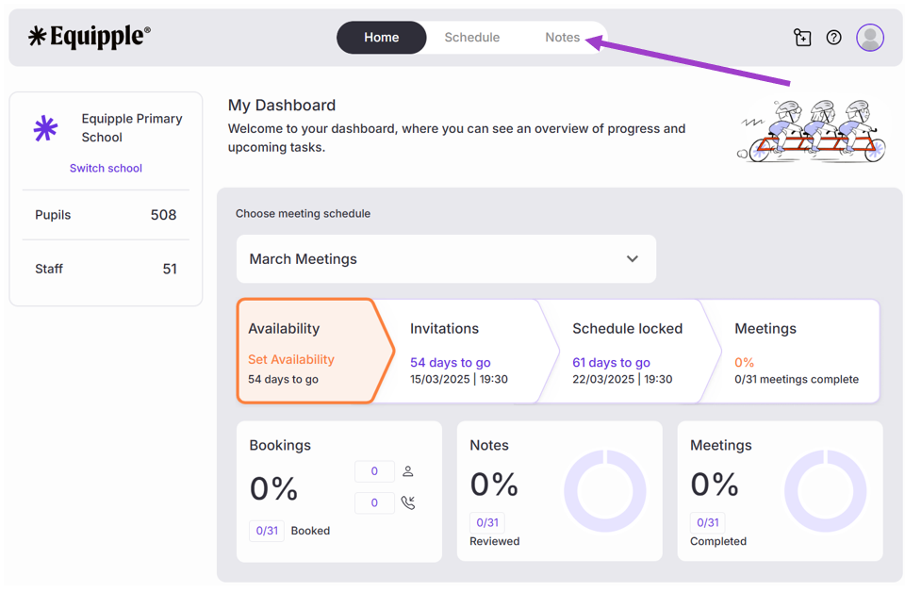Open the Notes tab

pos(562,38)
